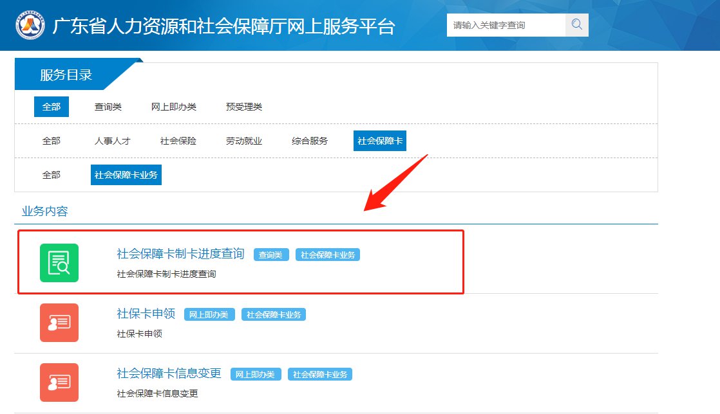Image resolution: width=720 pixels, height=414 pixels.
Task: Select the highlighted 社会保障卡 category
Action: [380, 141]
